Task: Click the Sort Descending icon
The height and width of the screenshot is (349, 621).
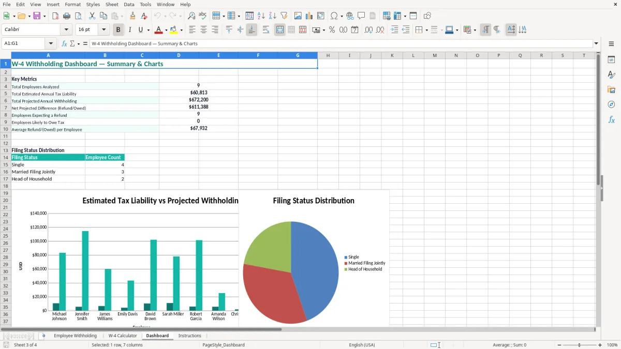Action: tap(273, 16)
